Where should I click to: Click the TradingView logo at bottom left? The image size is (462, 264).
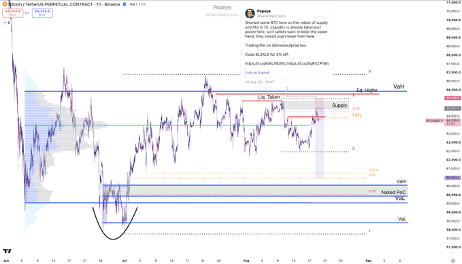7,251
